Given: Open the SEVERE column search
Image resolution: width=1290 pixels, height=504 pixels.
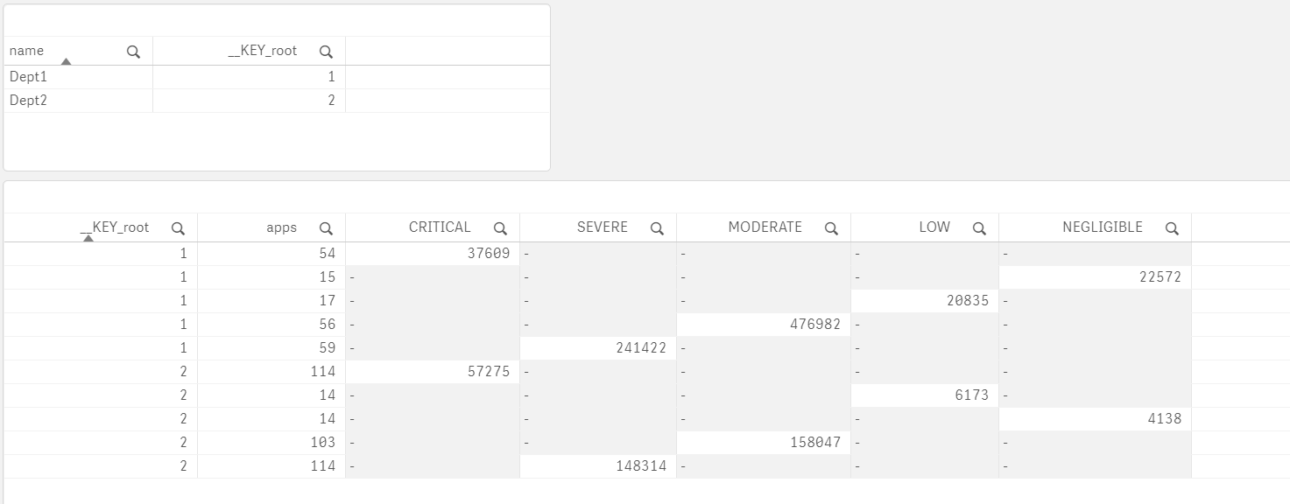Looking at the screenshot, I should pyautogui.click(x=657, y=228).
